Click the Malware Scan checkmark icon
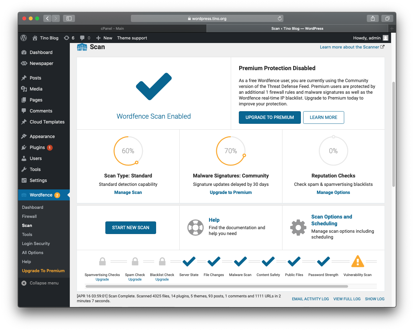 click(240, 262)
